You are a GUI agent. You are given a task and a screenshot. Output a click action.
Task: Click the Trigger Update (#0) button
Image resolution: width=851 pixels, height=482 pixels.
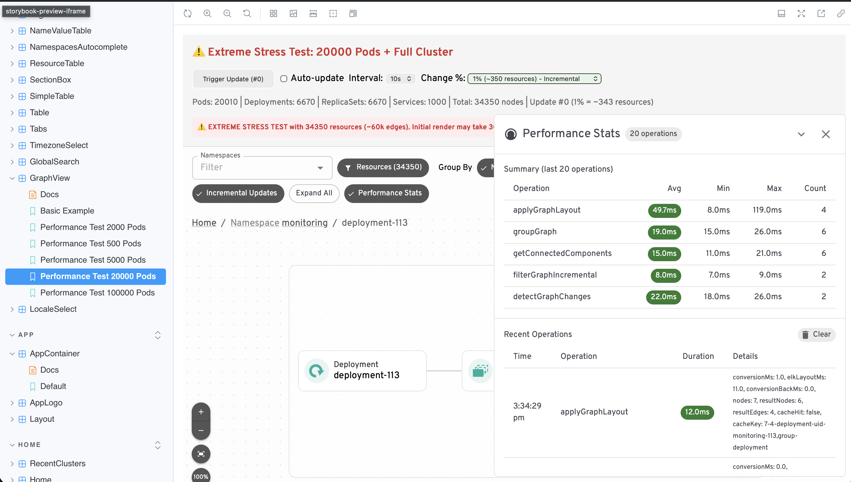233,79
